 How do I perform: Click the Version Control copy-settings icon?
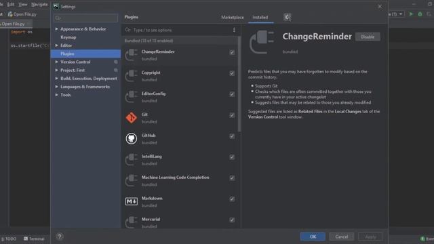tap(116, 62)
